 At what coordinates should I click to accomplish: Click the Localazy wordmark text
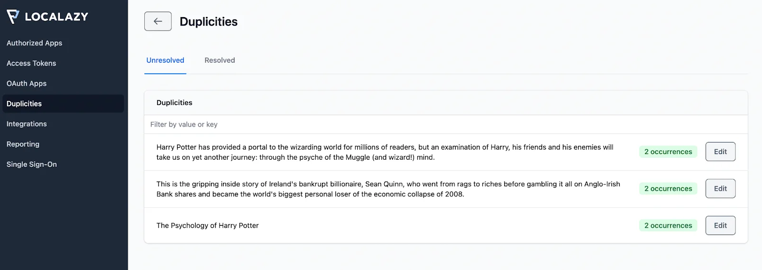pyautogui.click(x=57, y=17)
